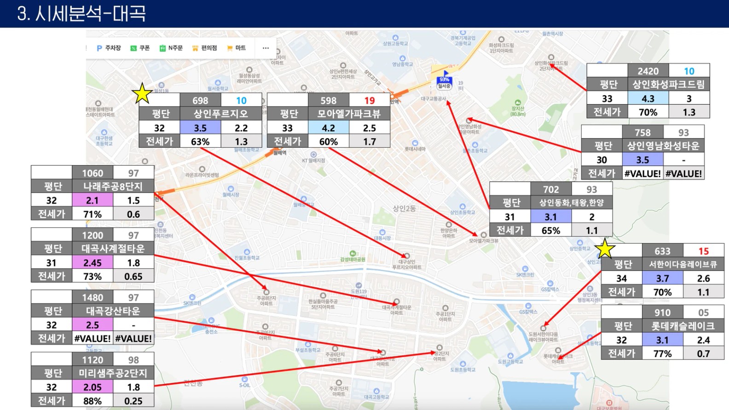Click the 598 household count cell

(329, 100)
